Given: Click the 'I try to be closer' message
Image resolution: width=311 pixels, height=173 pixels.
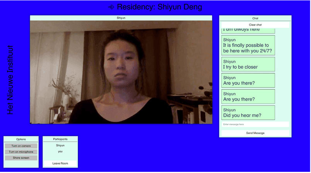Looking at the screenshot, I should coord(248,64).
